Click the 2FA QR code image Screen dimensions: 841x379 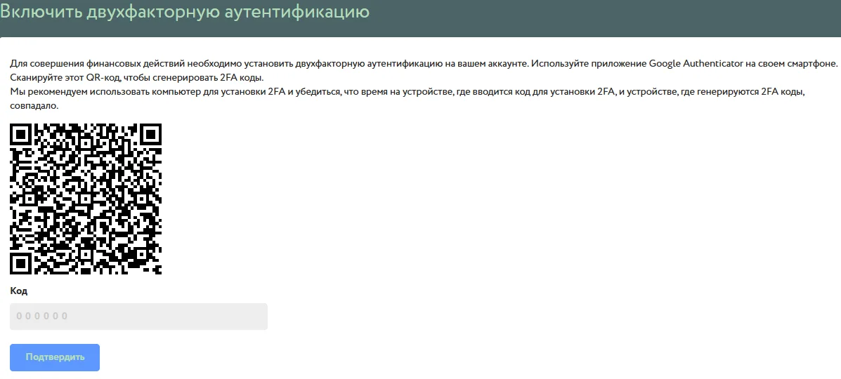[86, 199]
